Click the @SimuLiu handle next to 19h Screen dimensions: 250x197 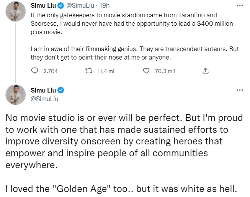click(80, 6)
